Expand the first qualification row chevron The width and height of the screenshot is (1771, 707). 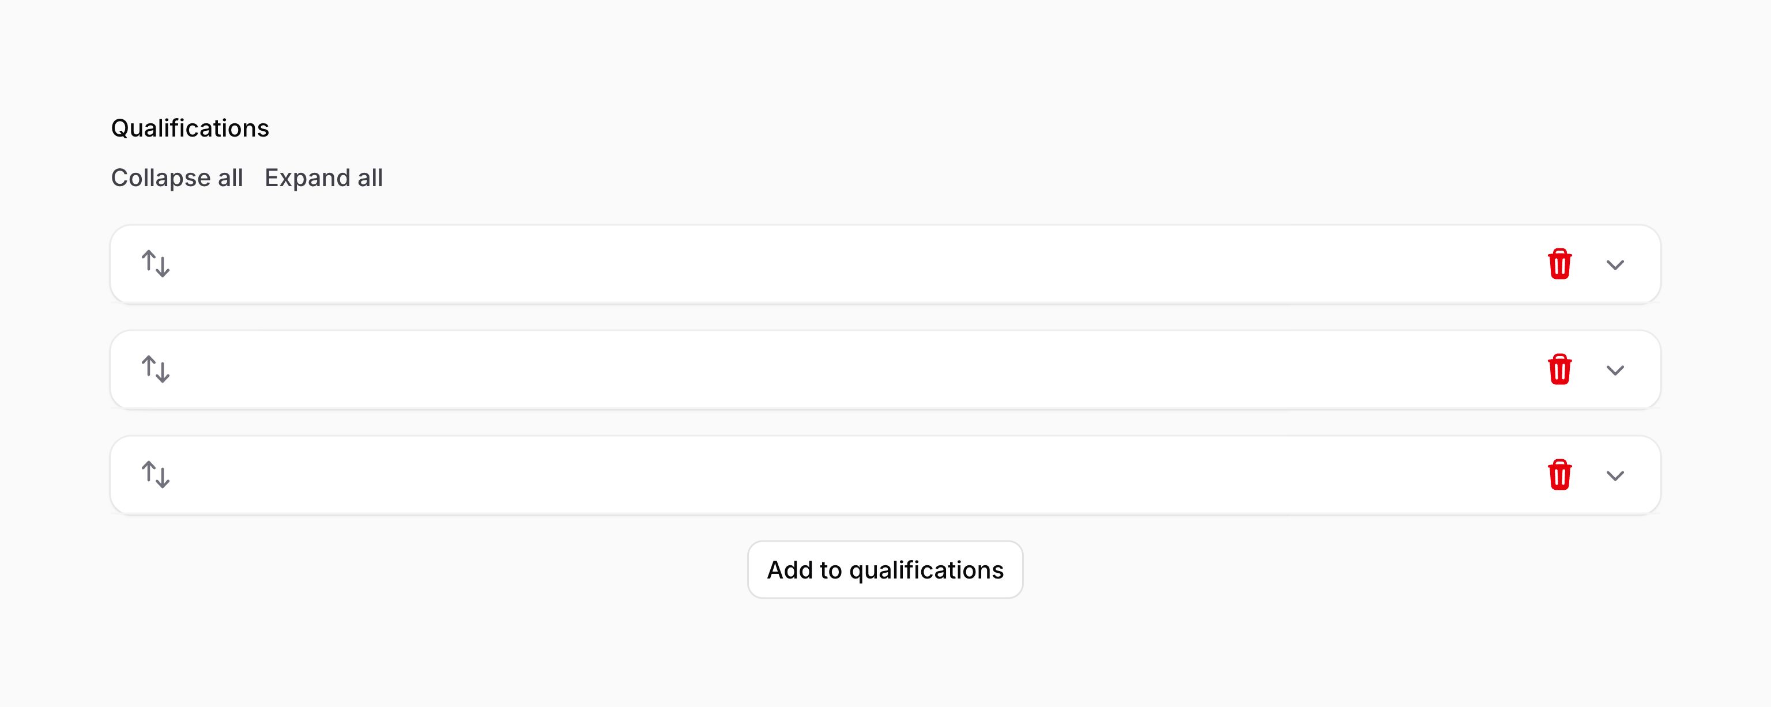(1615, 264)
